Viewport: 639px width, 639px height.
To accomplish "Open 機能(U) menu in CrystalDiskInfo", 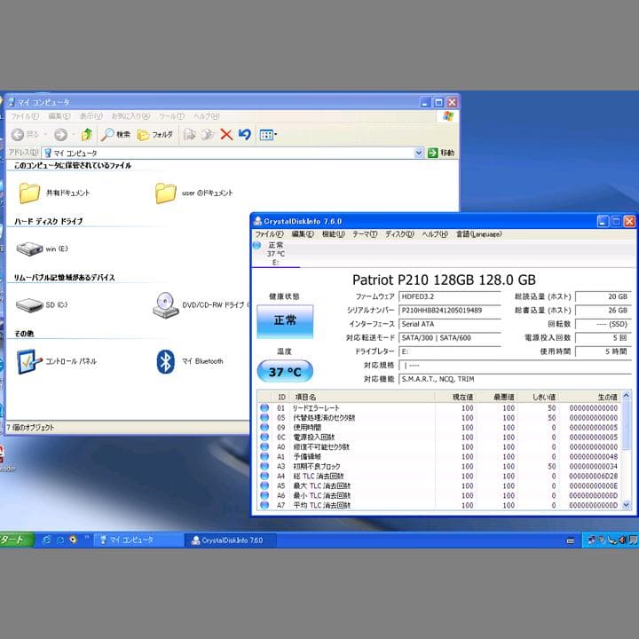I will (334, 234).
